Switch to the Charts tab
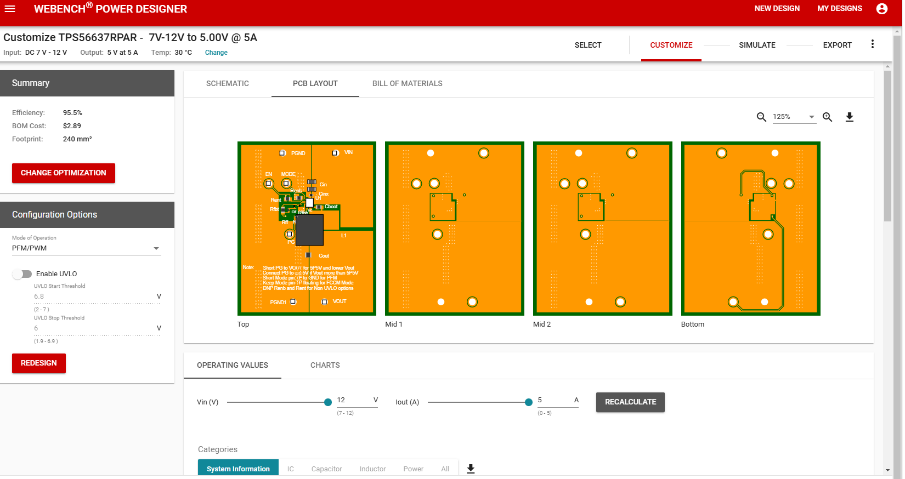The image size is (905, 479). coord(325,365)
